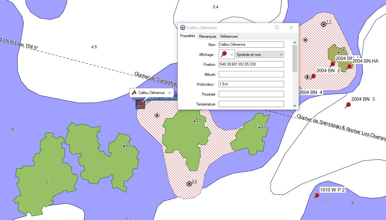386x220 pixels.
Task: Click the highlighted Caillou Clémence pin on map
Action: (x=140, y=104)
